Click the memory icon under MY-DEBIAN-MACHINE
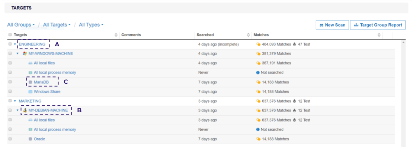Image resolution: width=413 pixels, height=149 pixels. pyautogui.click(x=31, y=130)
